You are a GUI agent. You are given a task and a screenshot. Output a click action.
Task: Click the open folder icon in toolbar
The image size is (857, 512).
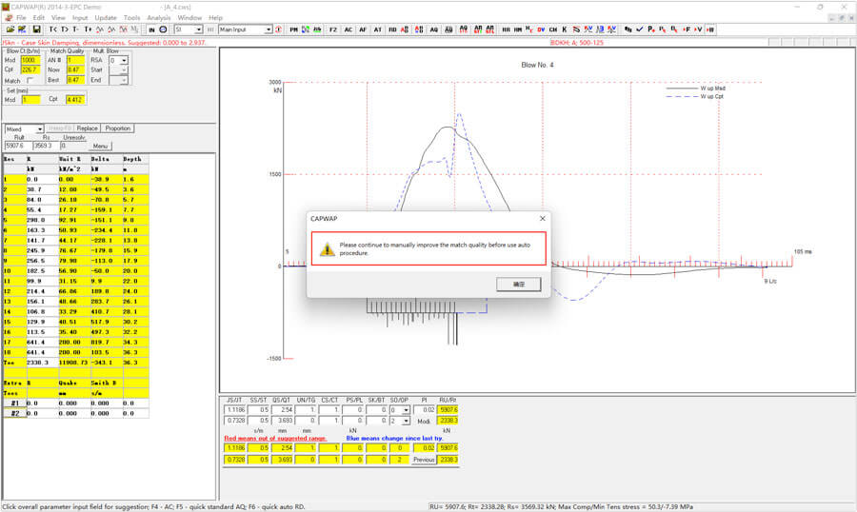[x=9, y=30]
